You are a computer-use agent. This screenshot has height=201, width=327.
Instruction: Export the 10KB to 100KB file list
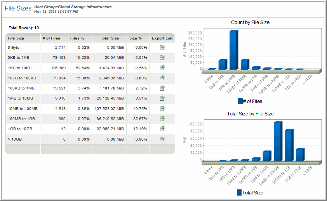point(162,78)
